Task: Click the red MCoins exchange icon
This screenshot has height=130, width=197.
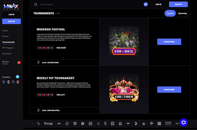Action: [x=19, y=63]
